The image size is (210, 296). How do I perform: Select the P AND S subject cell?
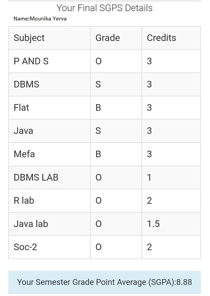[x=49, y=61]
